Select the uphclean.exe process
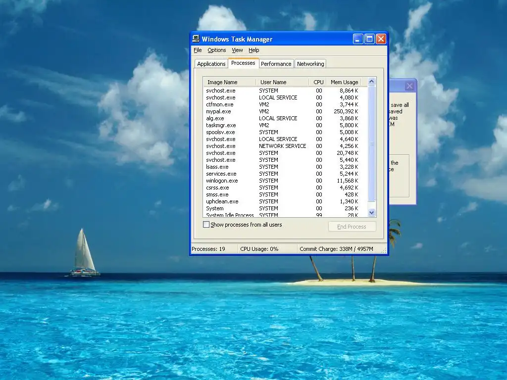Screen dimensions: 507x380 point(286,201)
